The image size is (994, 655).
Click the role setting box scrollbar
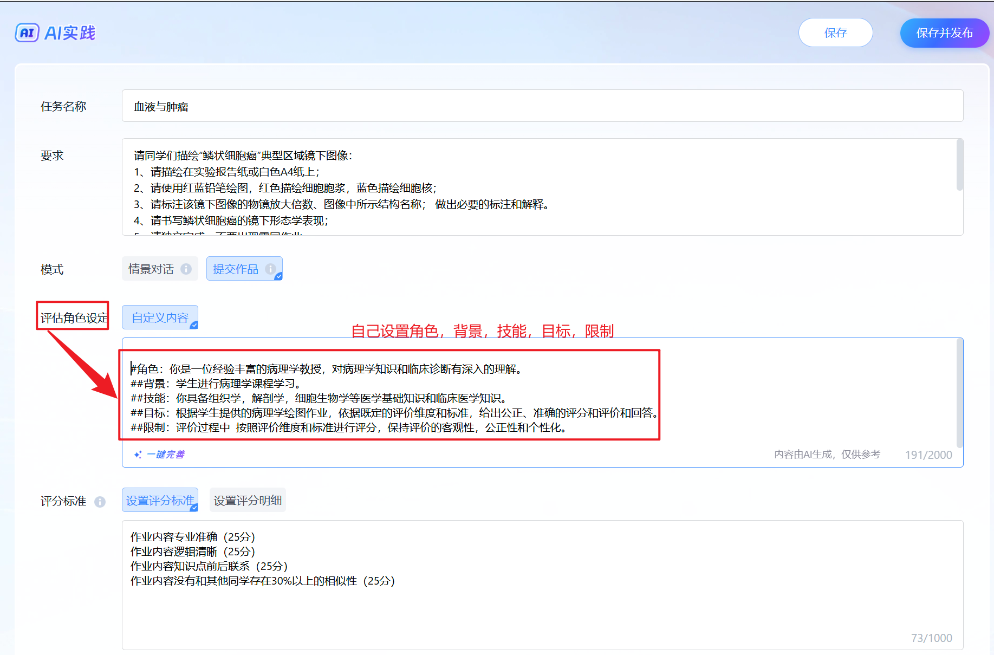(x=959, y=393)
